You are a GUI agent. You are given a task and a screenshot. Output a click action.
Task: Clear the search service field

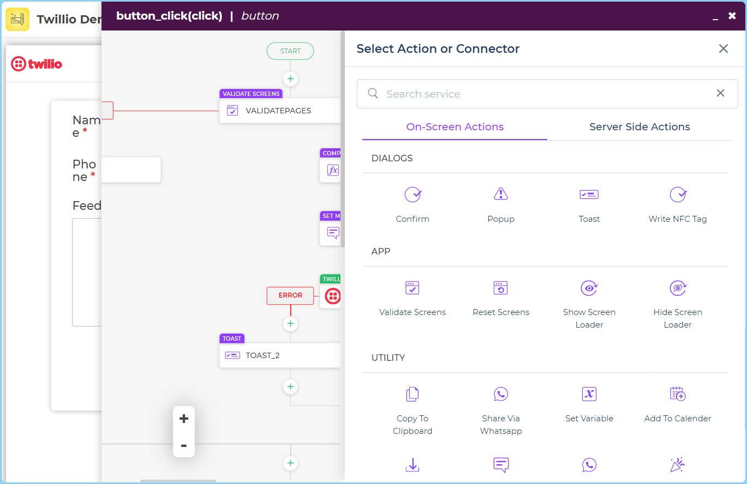point(720,93)
